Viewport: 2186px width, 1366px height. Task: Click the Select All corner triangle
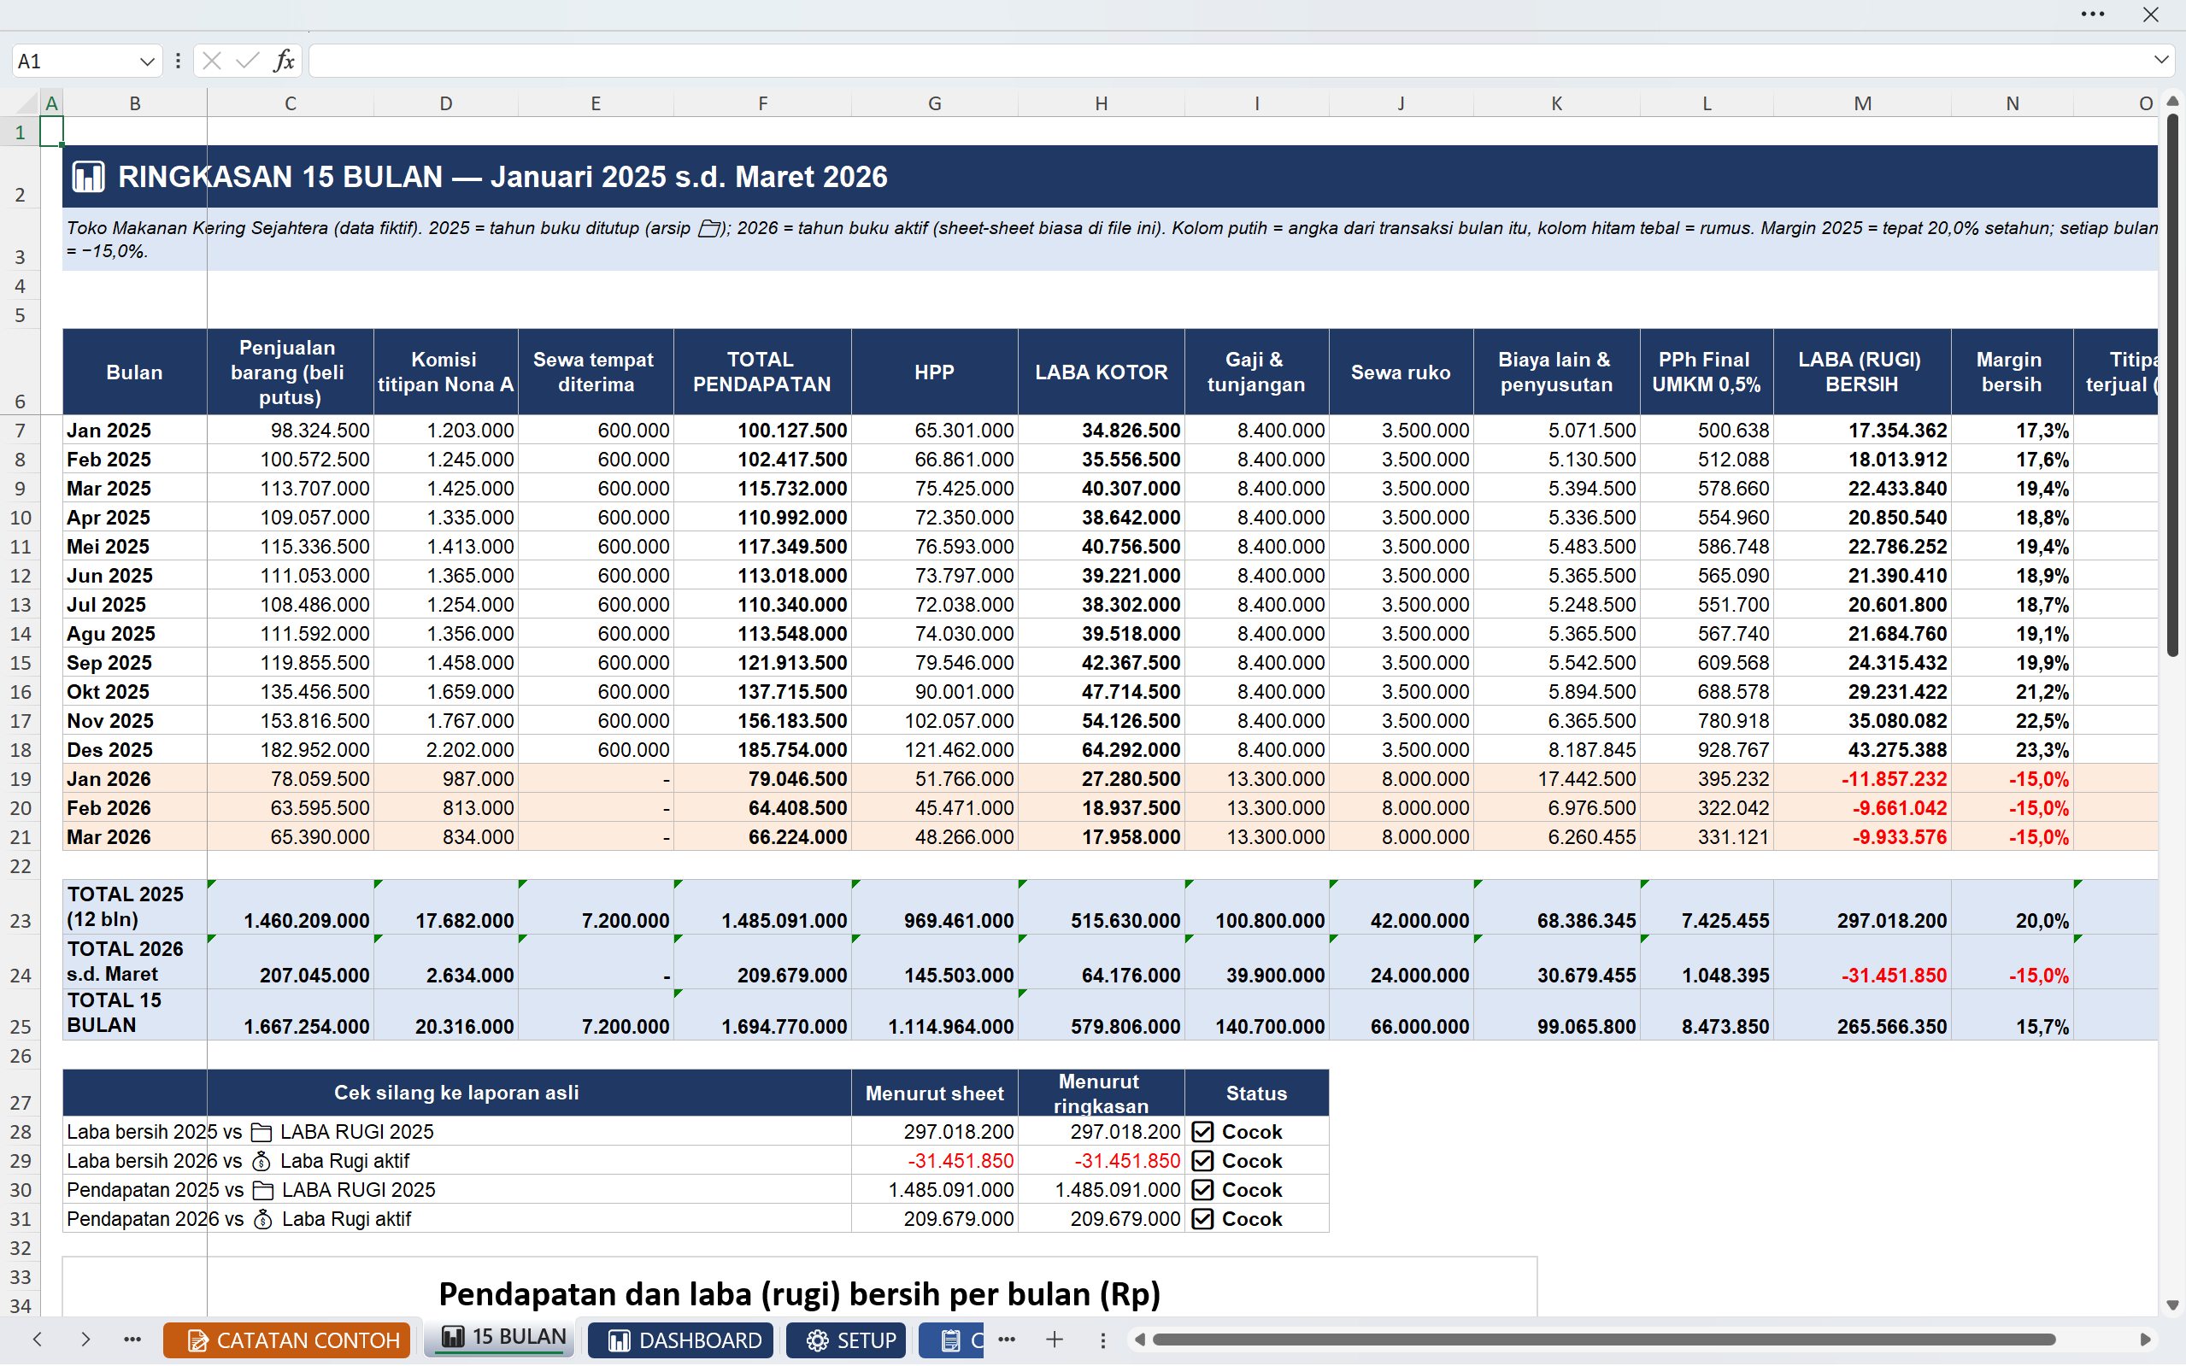[27, 103]
